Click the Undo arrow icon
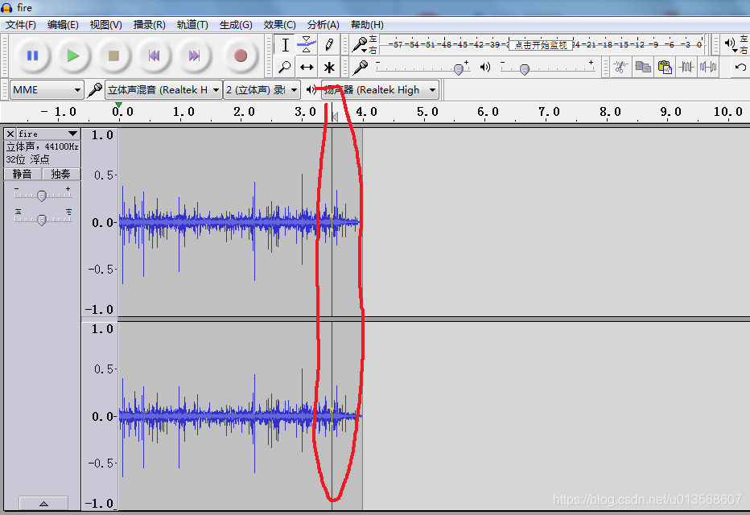 pos(740,67)
